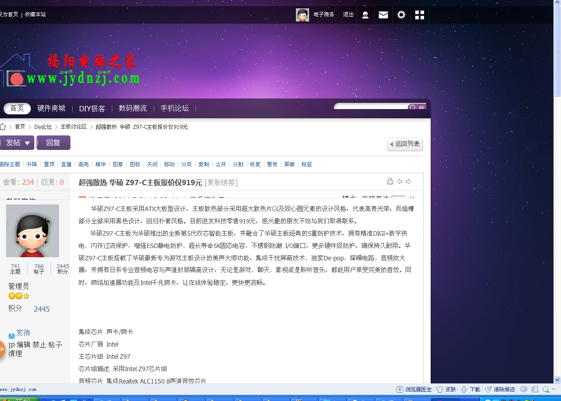Open the 硬件商城 navigation tab

(52, 108)
